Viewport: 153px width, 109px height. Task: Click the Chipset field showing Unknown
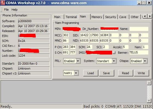tap(34, 68)
